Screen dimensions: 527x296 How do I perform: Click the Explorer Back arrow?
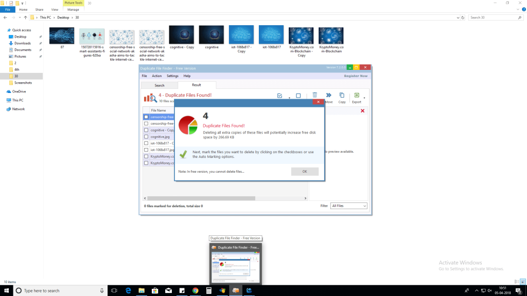click(x=5, y=17)
